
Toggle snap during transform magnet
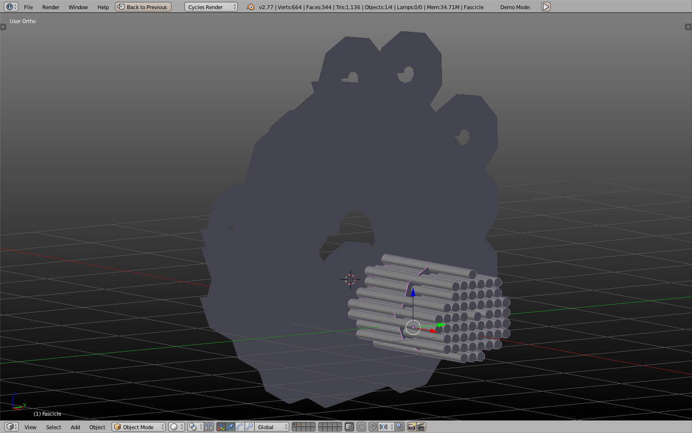click(x=373, y=427)
